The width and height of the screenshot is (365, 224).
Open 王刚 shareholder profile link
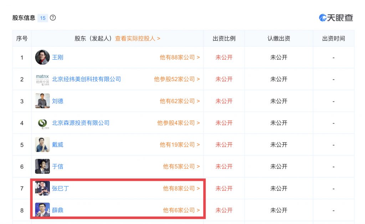coord(58,57)
